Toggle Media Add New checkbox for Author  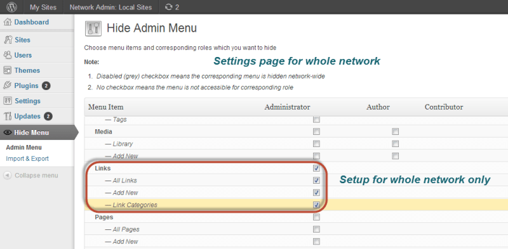pos(395,156)
